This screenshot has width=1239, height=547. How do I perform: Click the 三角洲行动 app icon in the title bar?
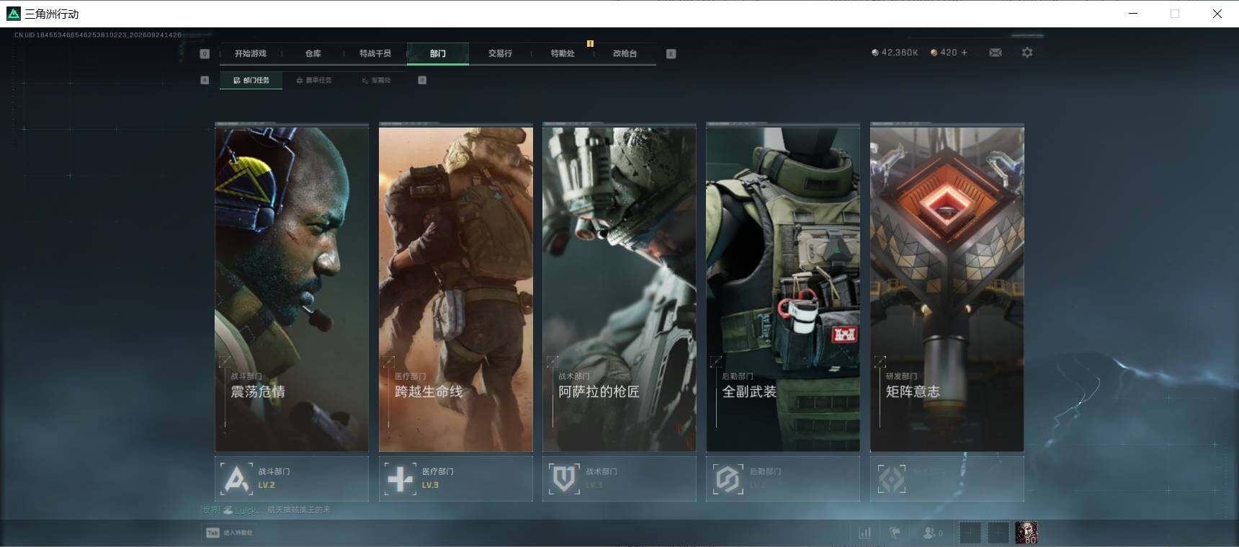point(14,14)
